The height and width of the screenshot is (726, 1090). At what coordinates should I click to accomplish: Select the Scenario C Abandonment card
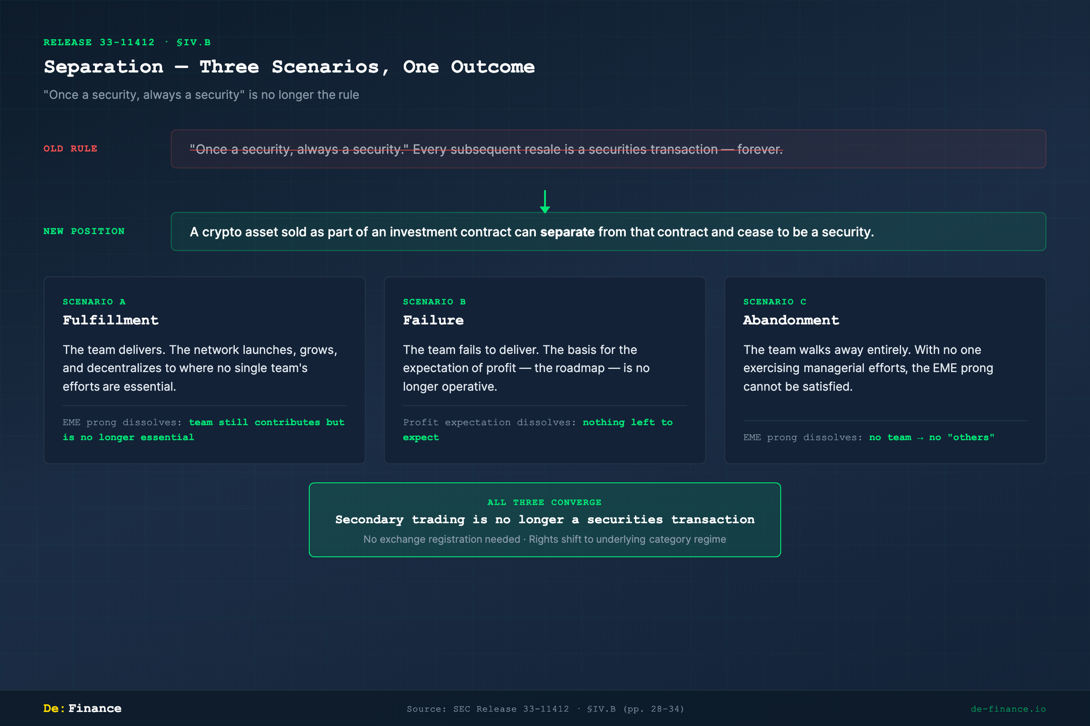(885, 370)
